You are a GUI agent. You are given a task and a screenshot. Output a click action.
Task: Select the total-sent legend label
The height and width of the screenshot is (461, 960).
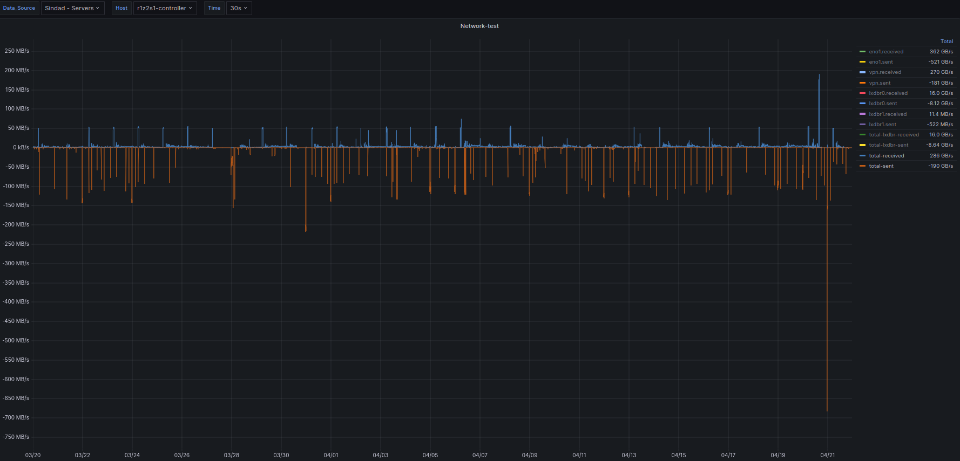tap(881, 166)
